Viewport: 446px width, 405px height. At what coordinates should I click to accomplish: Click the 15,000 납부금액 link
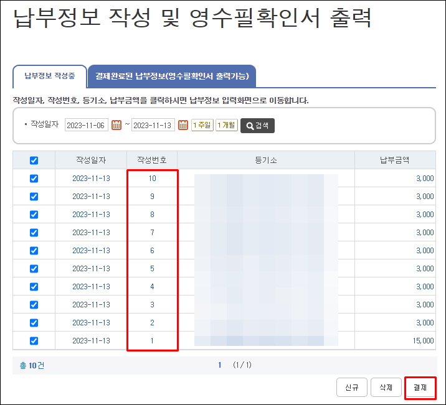pos(423,341)
